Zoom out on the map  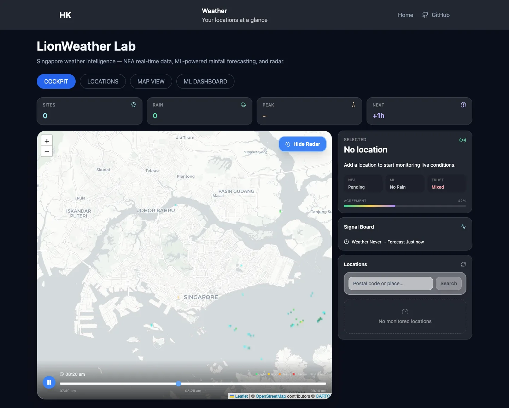47,151
